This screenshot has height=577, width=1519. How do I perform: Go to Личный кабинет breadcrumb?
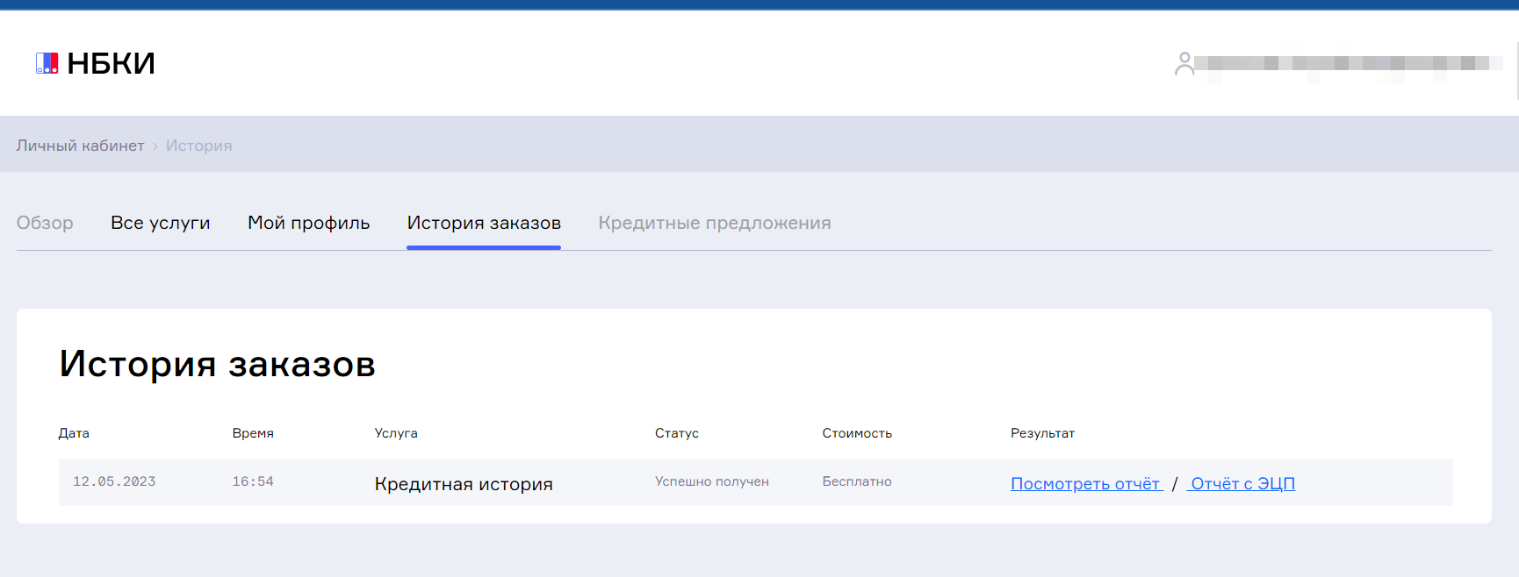click(x=80, y=146)
